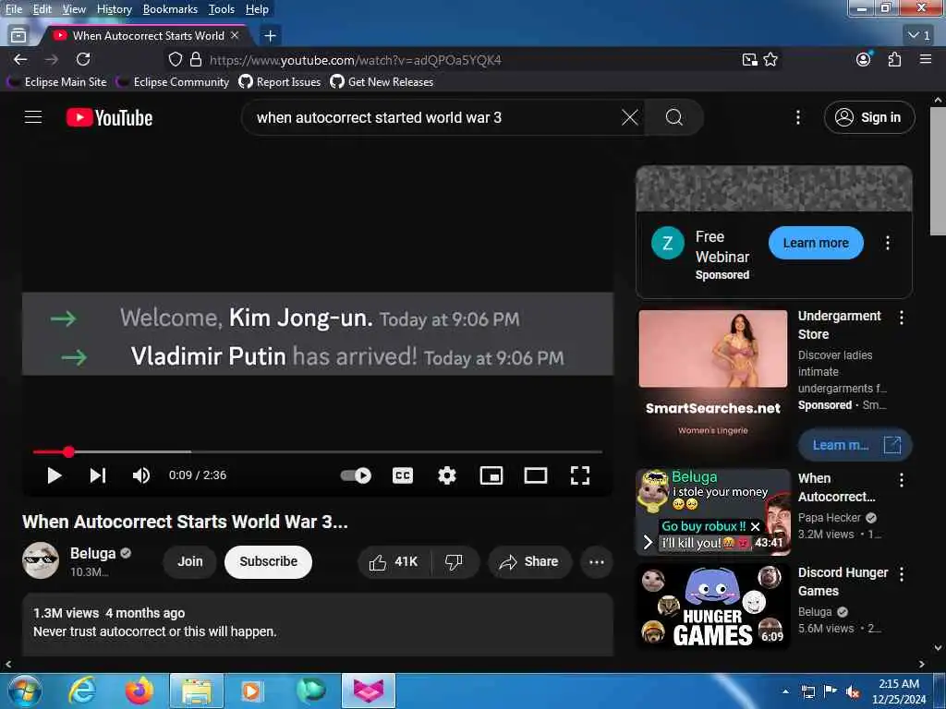The height and width of the screenshot is (709, 946).
Task: Open the Tools menu
Action: coord(221,9)
